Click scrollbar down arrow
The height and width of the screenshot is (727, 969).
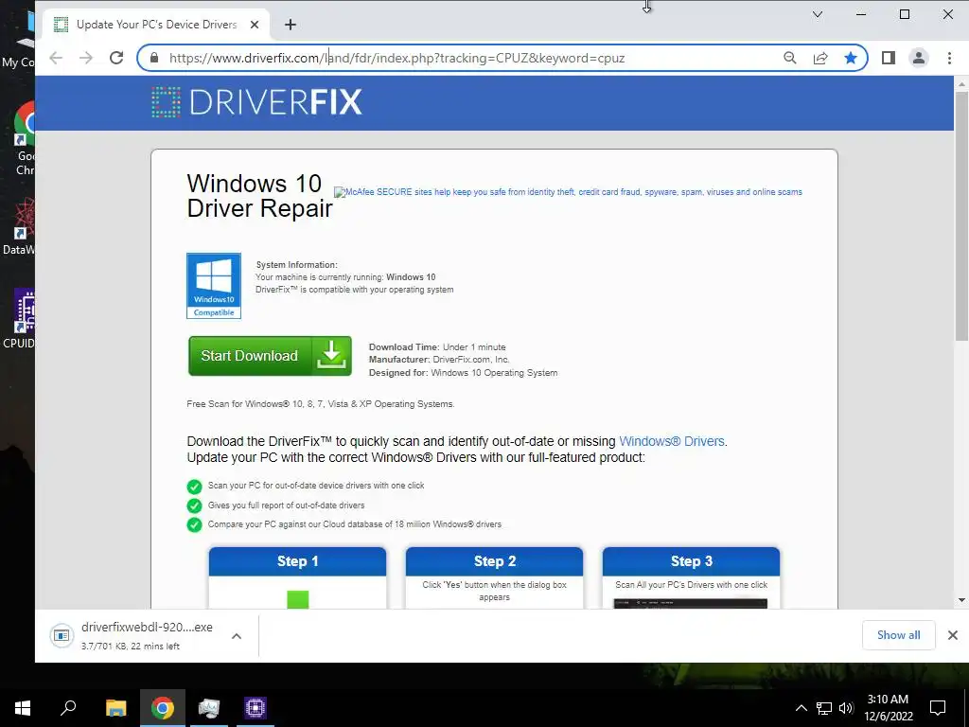point(961,599)
